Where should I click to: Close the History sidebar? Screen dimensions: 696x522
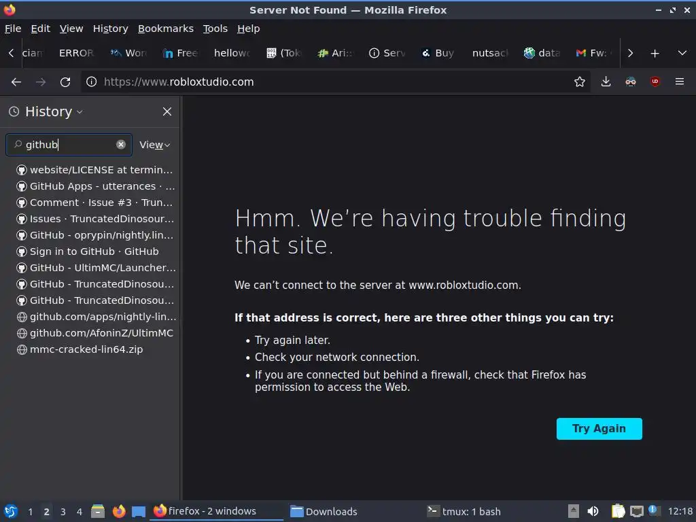click(x=167, y=111)
